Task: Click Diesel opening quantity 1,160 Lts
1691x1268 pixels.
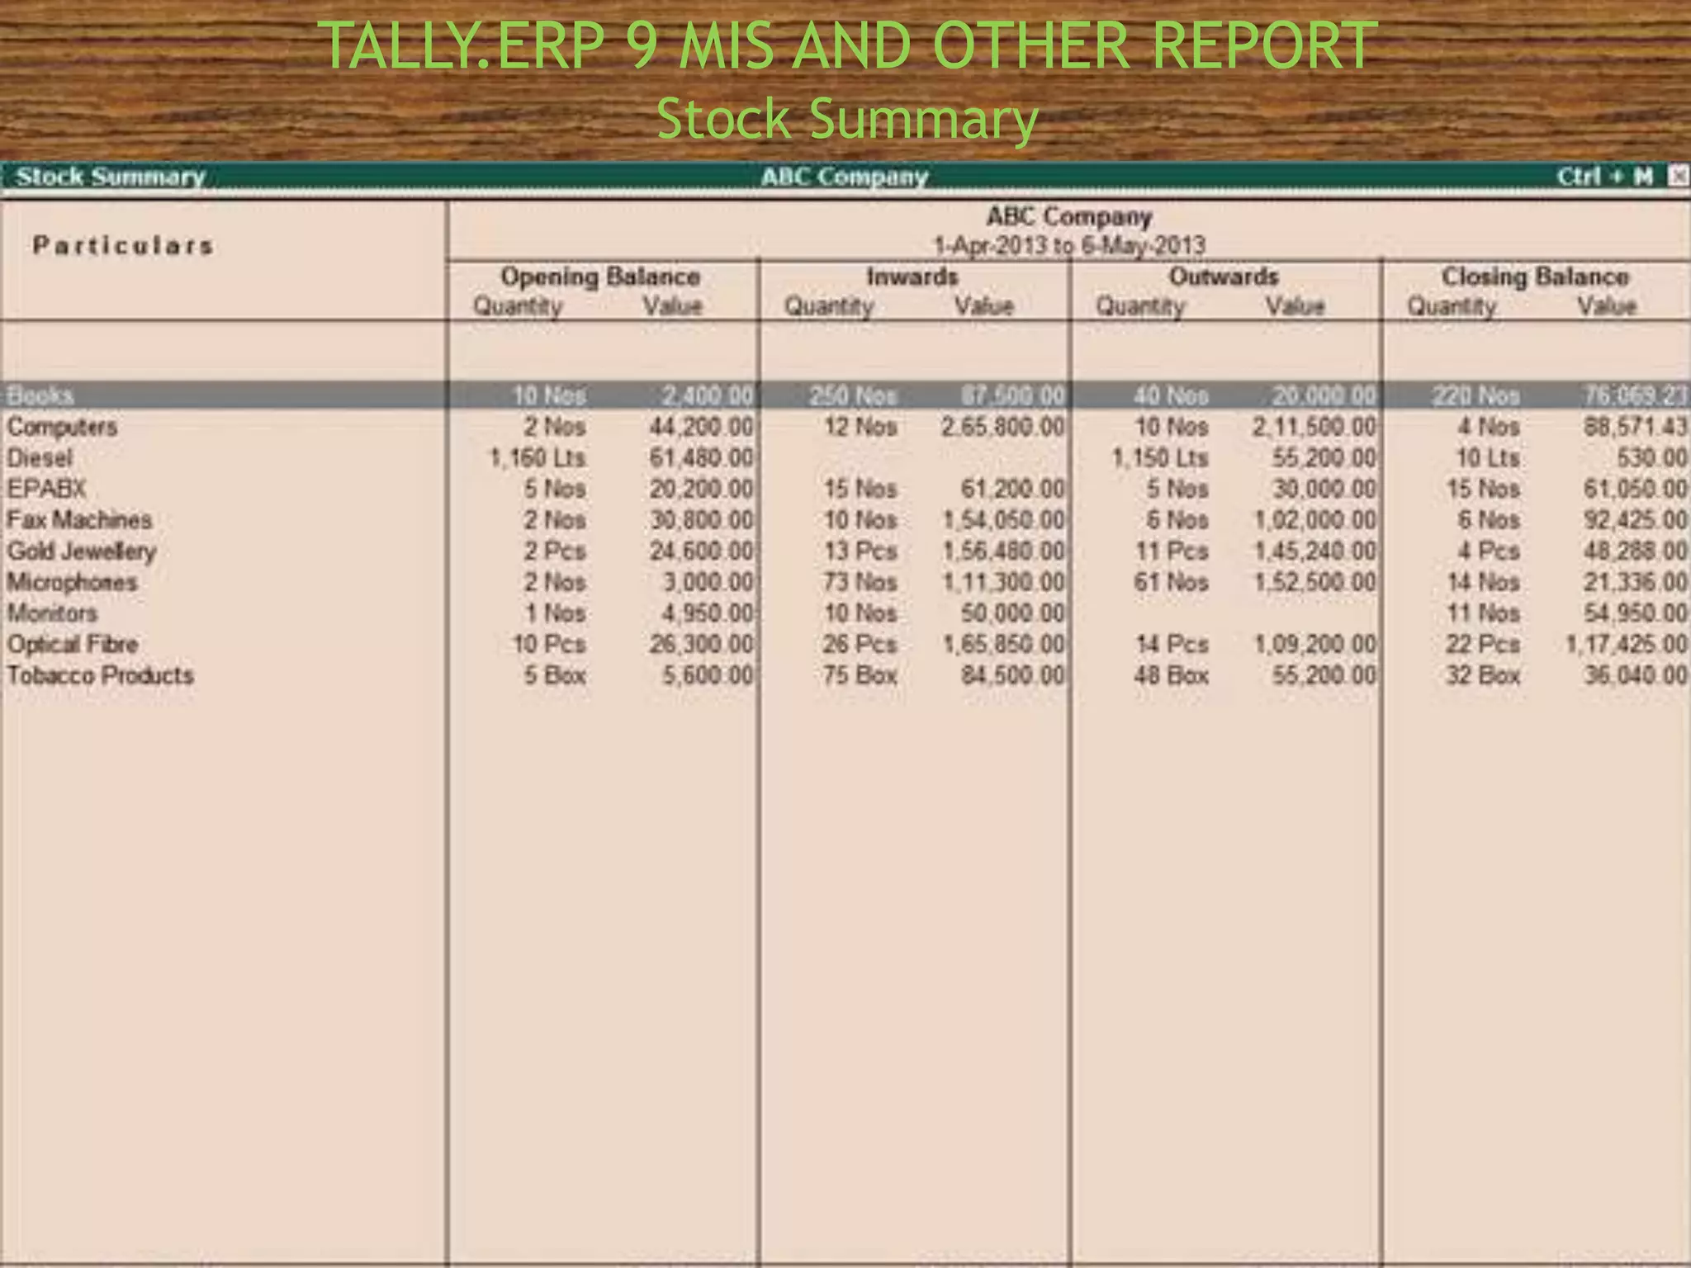Action: (538, 457)
